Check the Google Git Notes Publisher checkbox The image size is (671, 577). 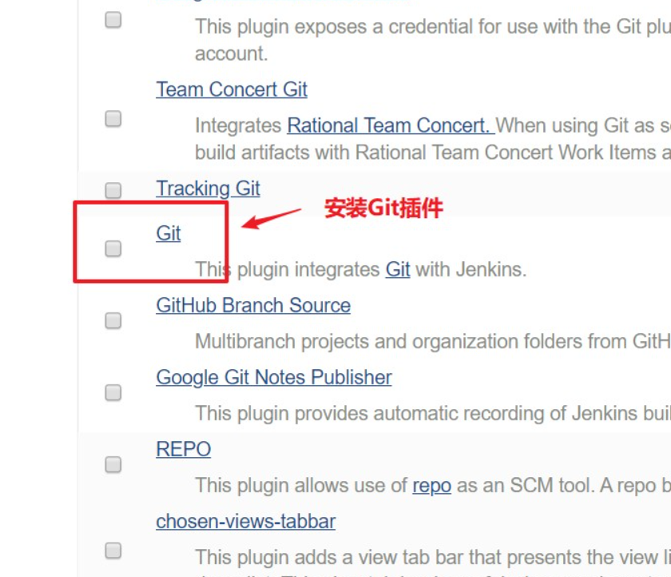click(x=113, y=392)
